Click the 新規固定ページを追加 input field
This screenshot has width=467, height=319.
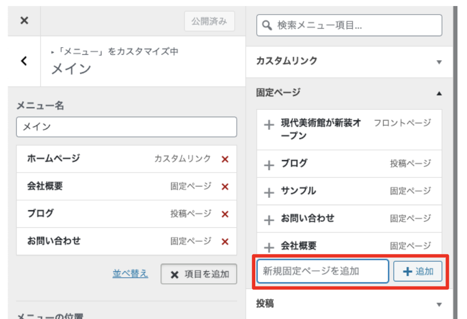tap(323, 271)
